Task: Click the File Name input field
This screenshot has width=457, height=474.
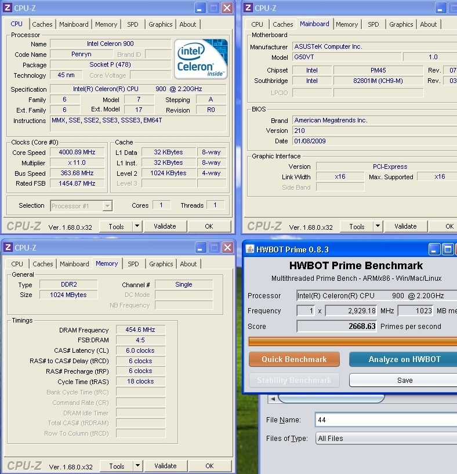Action: point(386,419)
